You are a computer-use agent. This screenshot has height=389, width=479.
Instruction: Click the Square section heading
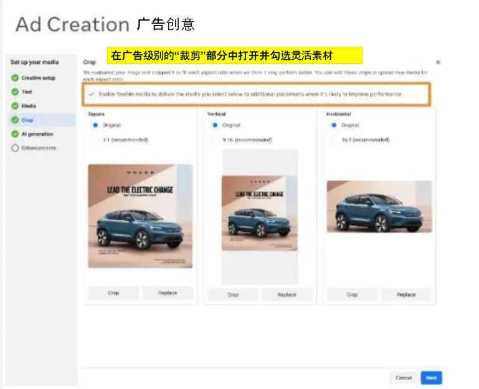coord(96,114)
